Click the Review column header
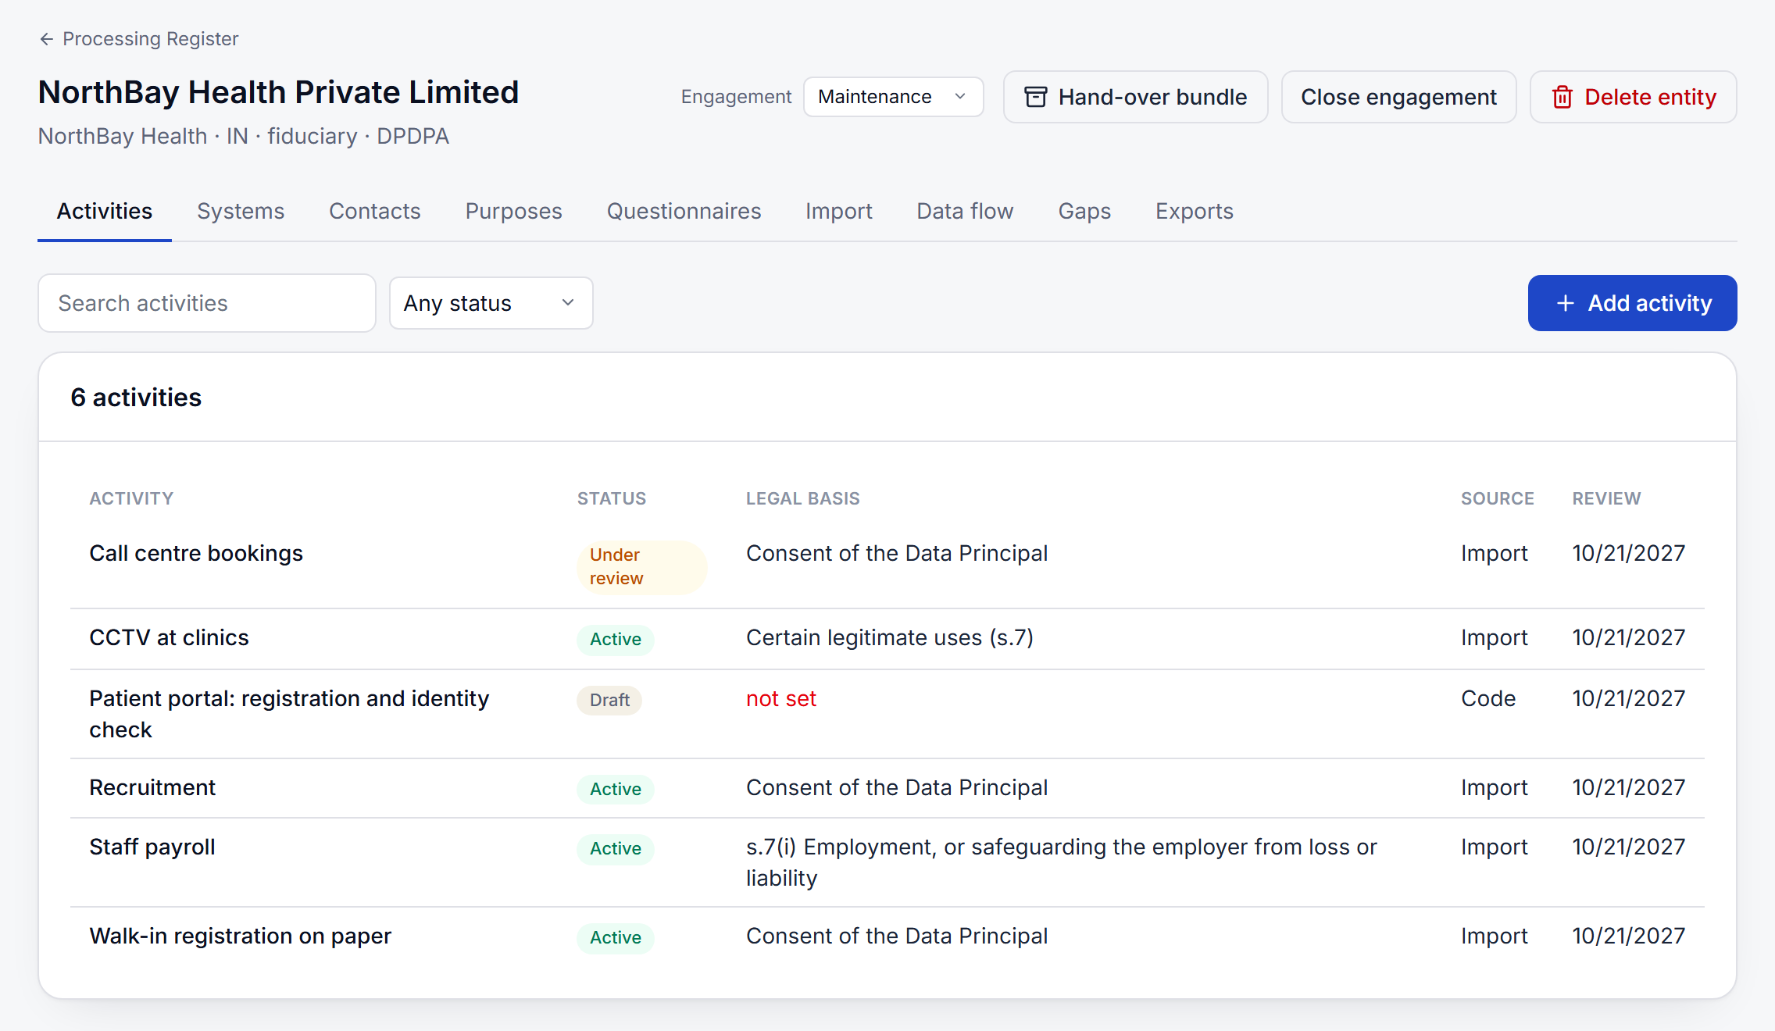Screen dimensions: 1775x1031 [x=1606, y=498]
